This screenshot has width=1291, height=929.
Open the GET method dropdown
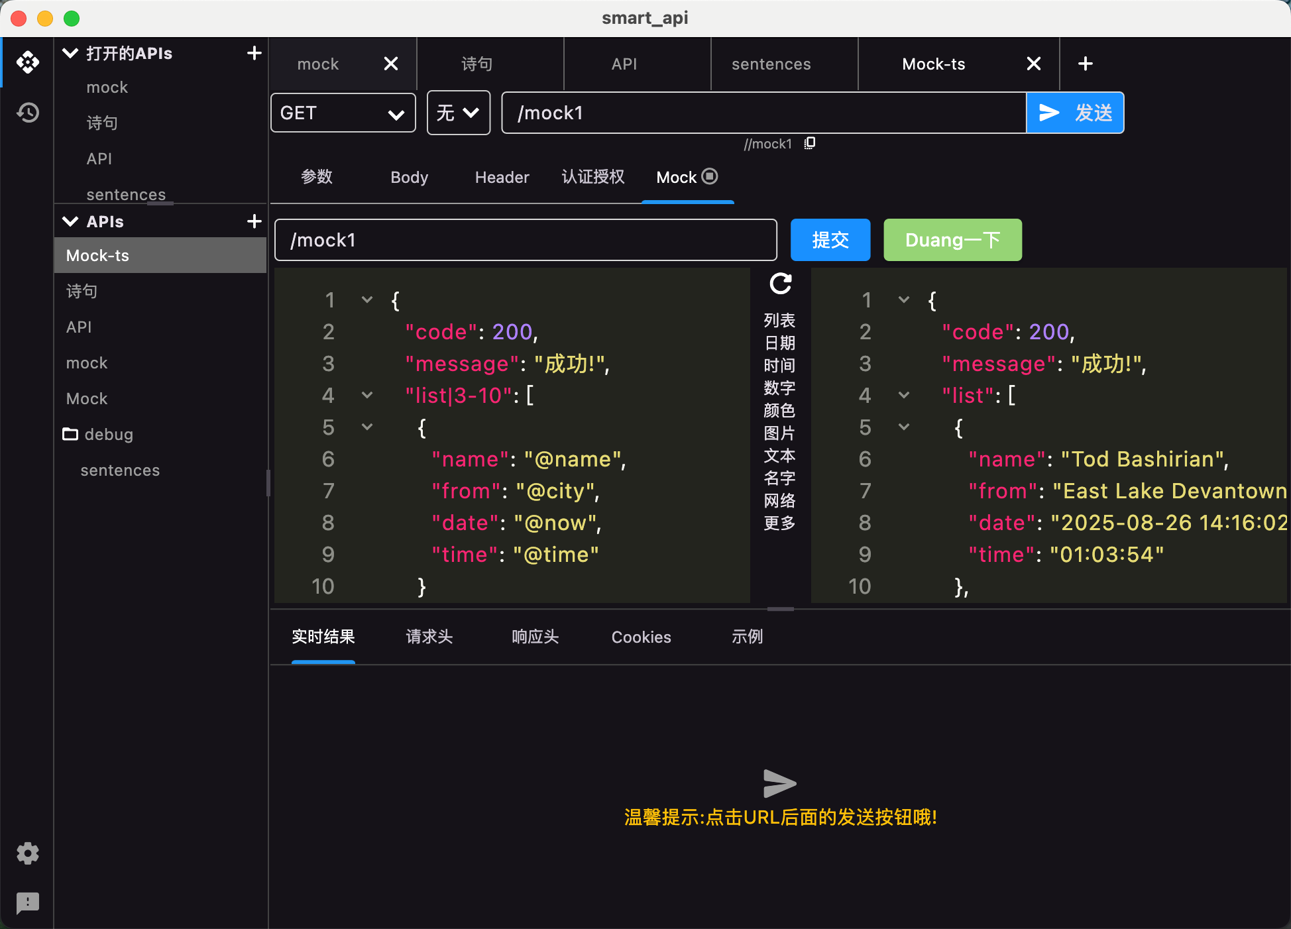point(343,113)
